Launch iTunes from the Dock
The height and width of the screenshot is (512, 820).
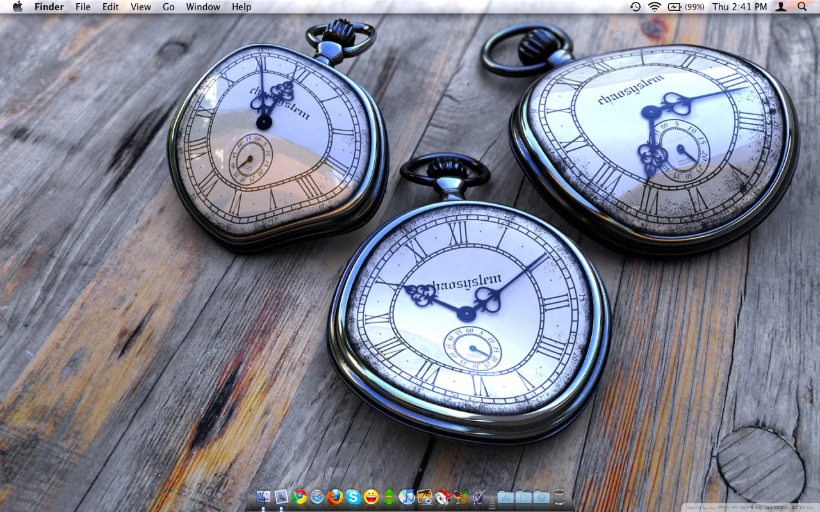[x=407, y=497]
